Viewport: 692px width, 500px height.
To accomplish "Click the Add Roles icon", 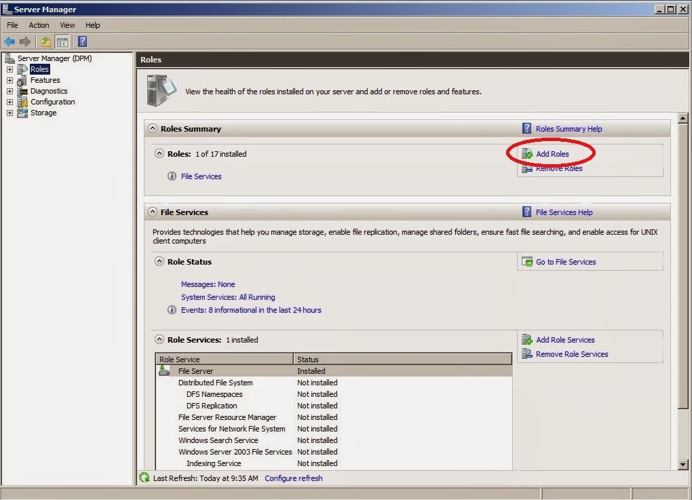I will (527, 153).
